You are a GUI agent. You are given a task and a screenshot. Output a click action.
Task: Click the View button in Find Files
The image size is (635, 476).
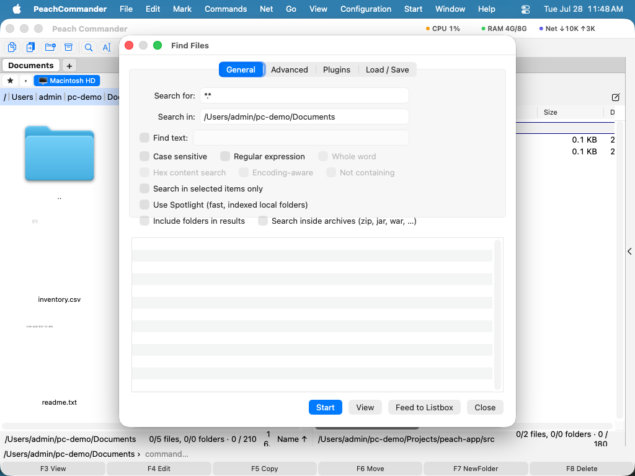click(x=365, y=407)
